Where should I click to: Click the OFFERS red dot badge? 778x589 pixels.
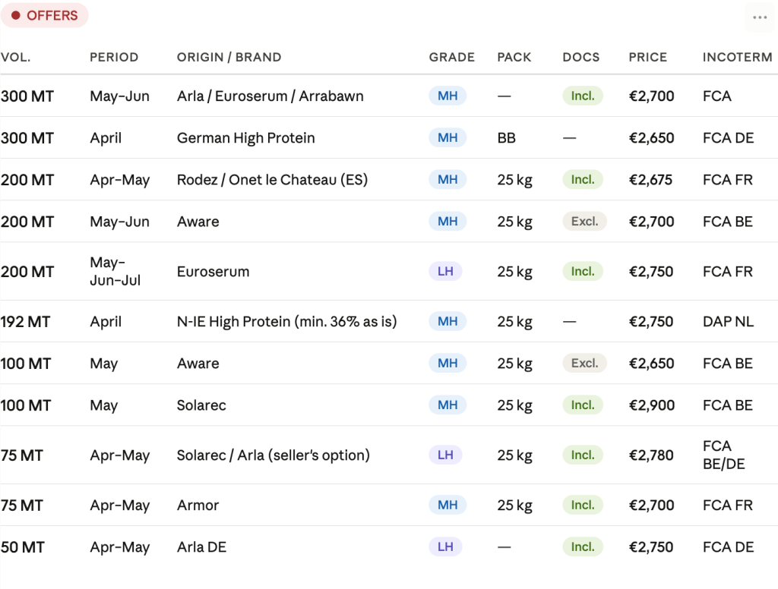(x=45, y=15)
